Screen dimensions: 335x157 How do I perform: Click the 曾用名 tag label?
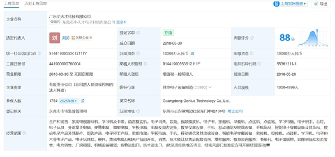[55, 22]
